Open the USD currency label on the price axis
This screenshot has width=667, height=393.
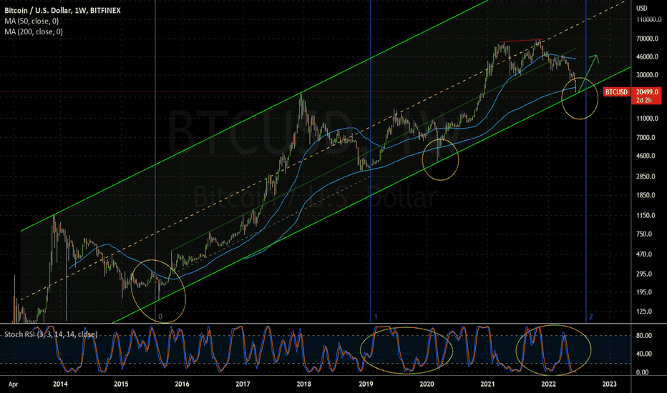(641, 8)
